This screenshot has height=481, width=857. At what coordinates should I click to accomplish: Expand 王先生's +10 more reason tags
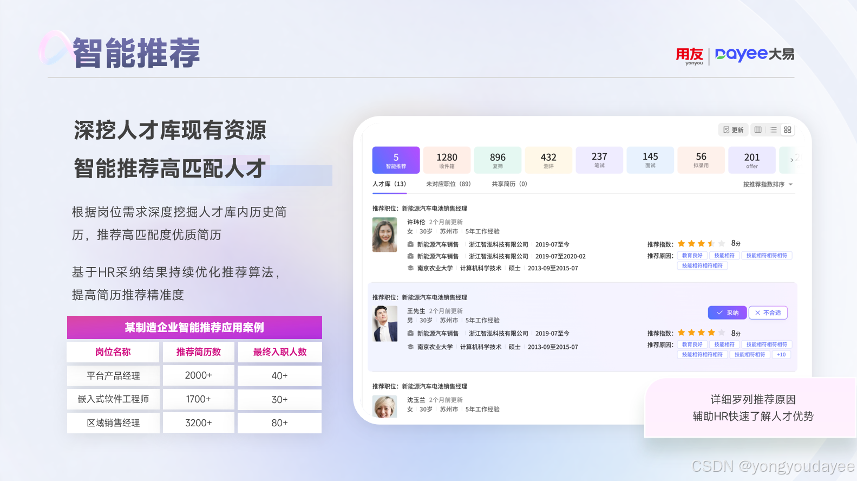pyautogui.click(x=781, y=355)
